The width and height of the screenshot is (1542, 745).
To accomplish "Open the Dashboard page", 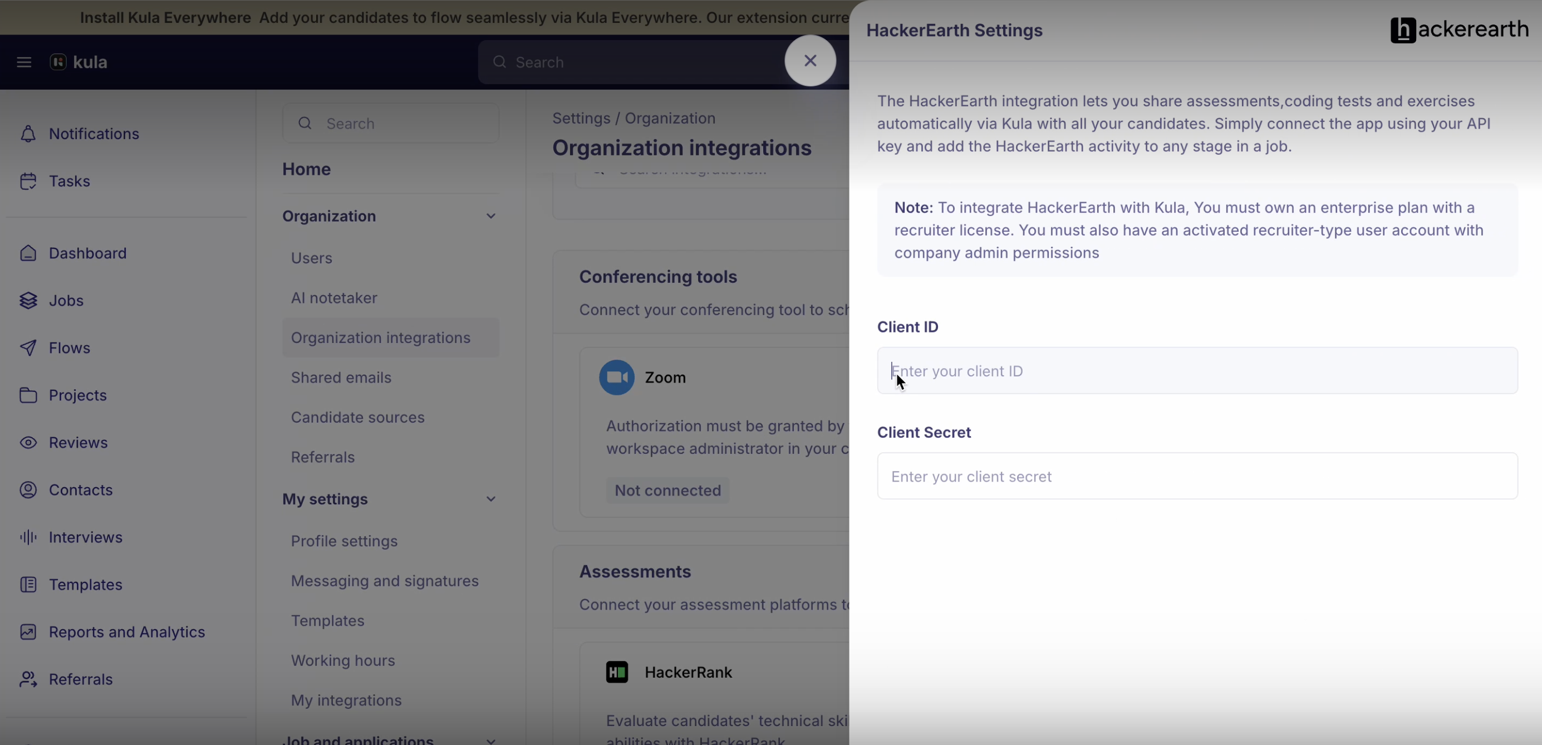I will tap(88, 253).
